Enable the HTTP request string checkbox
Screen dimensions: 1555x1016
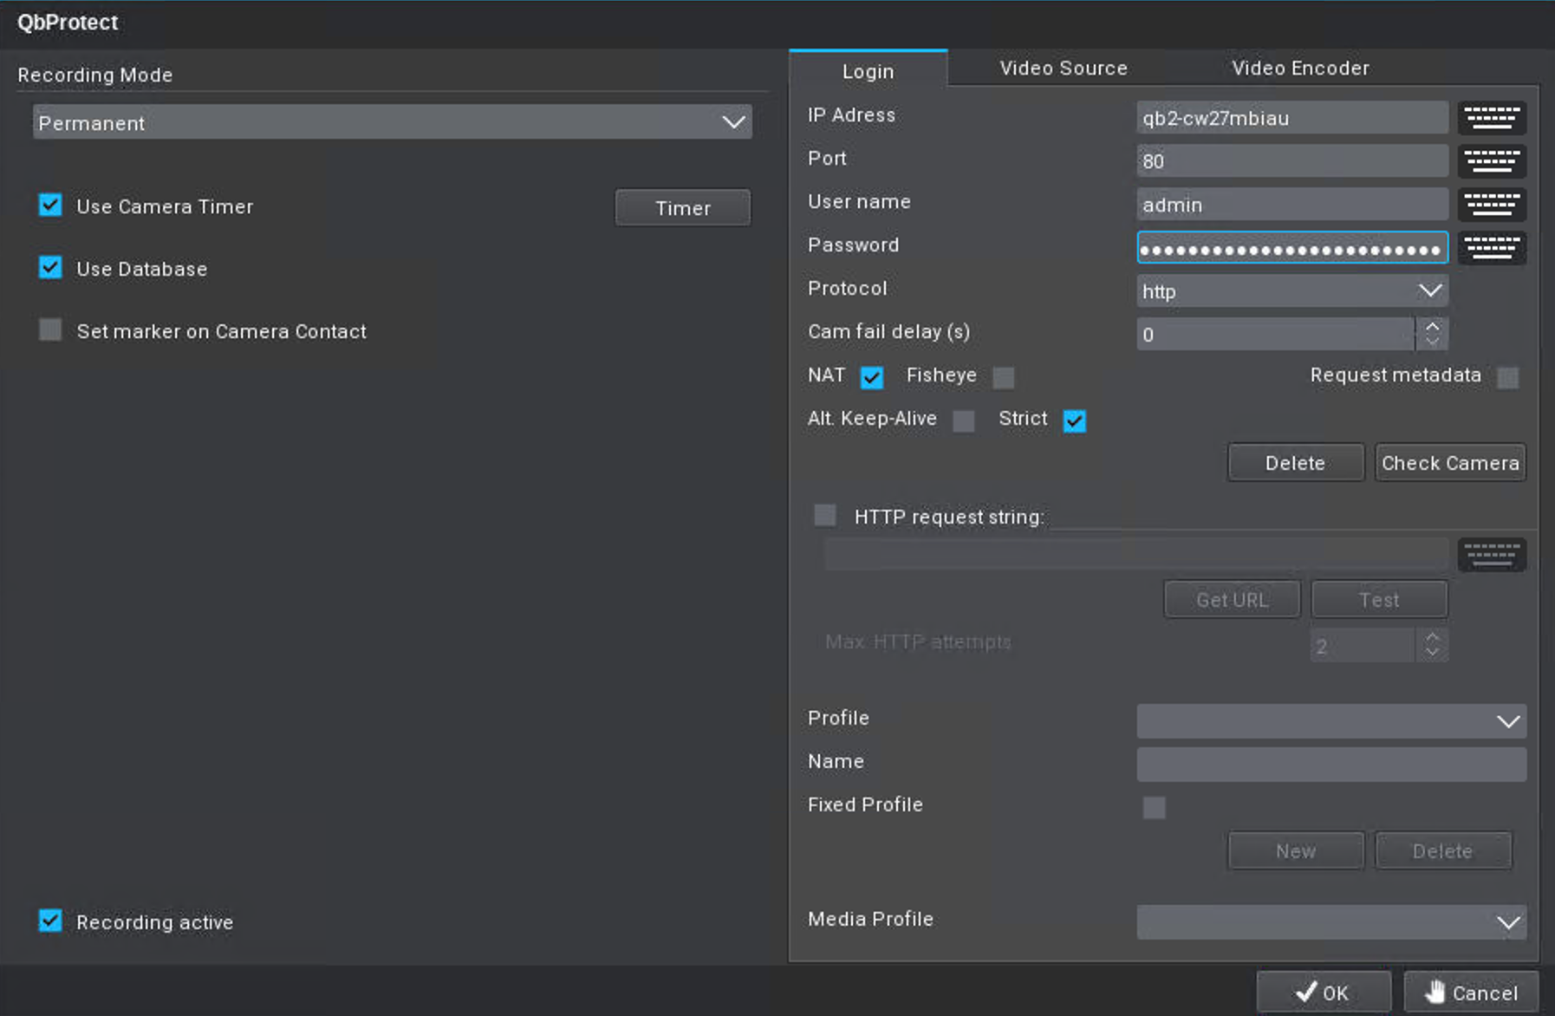(x=825, y=516)
